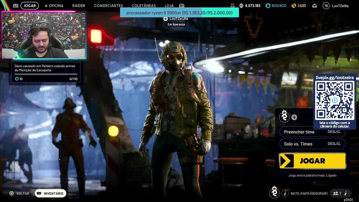Click the R3 indicator icon
Image resolution: width=359 pixels, height=202 pixels.
point(233,5)
